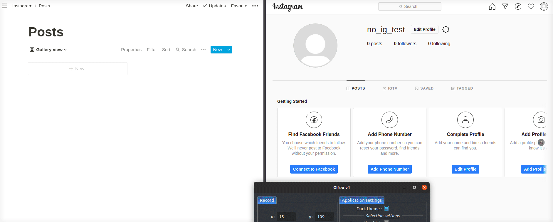The width and height of the screenshot is (553, 222).
Task: Click the updates checkmark icon in Notion topbar
Action: (x=205, y=6)
